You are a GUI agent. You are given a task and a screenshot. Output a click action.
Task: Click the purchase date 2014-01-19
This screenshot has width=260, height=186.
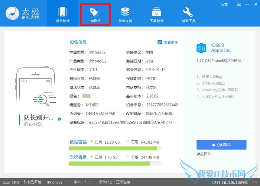[x=155, y=70]
